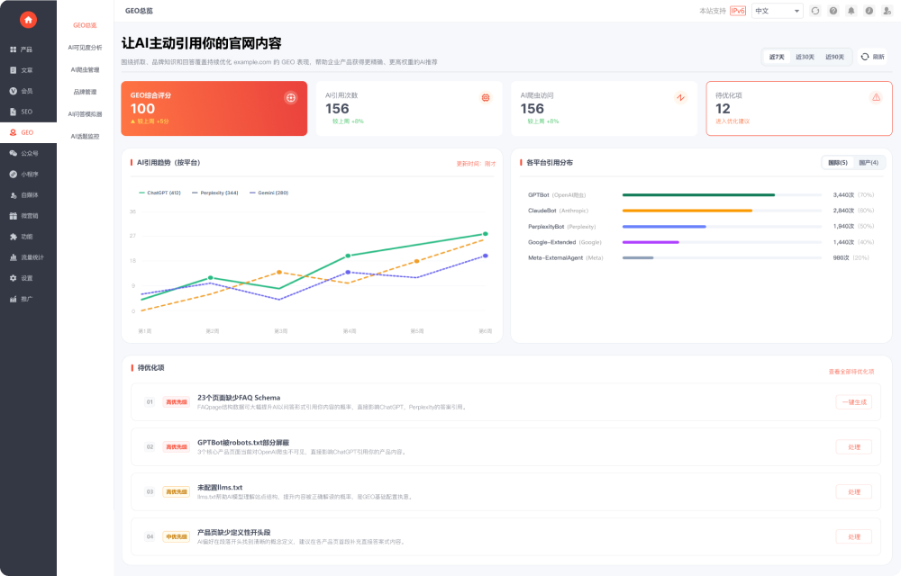The image size is (901, 576).
Task: Open the 小程序 mini-program icon
Action: tap(14, 174)
